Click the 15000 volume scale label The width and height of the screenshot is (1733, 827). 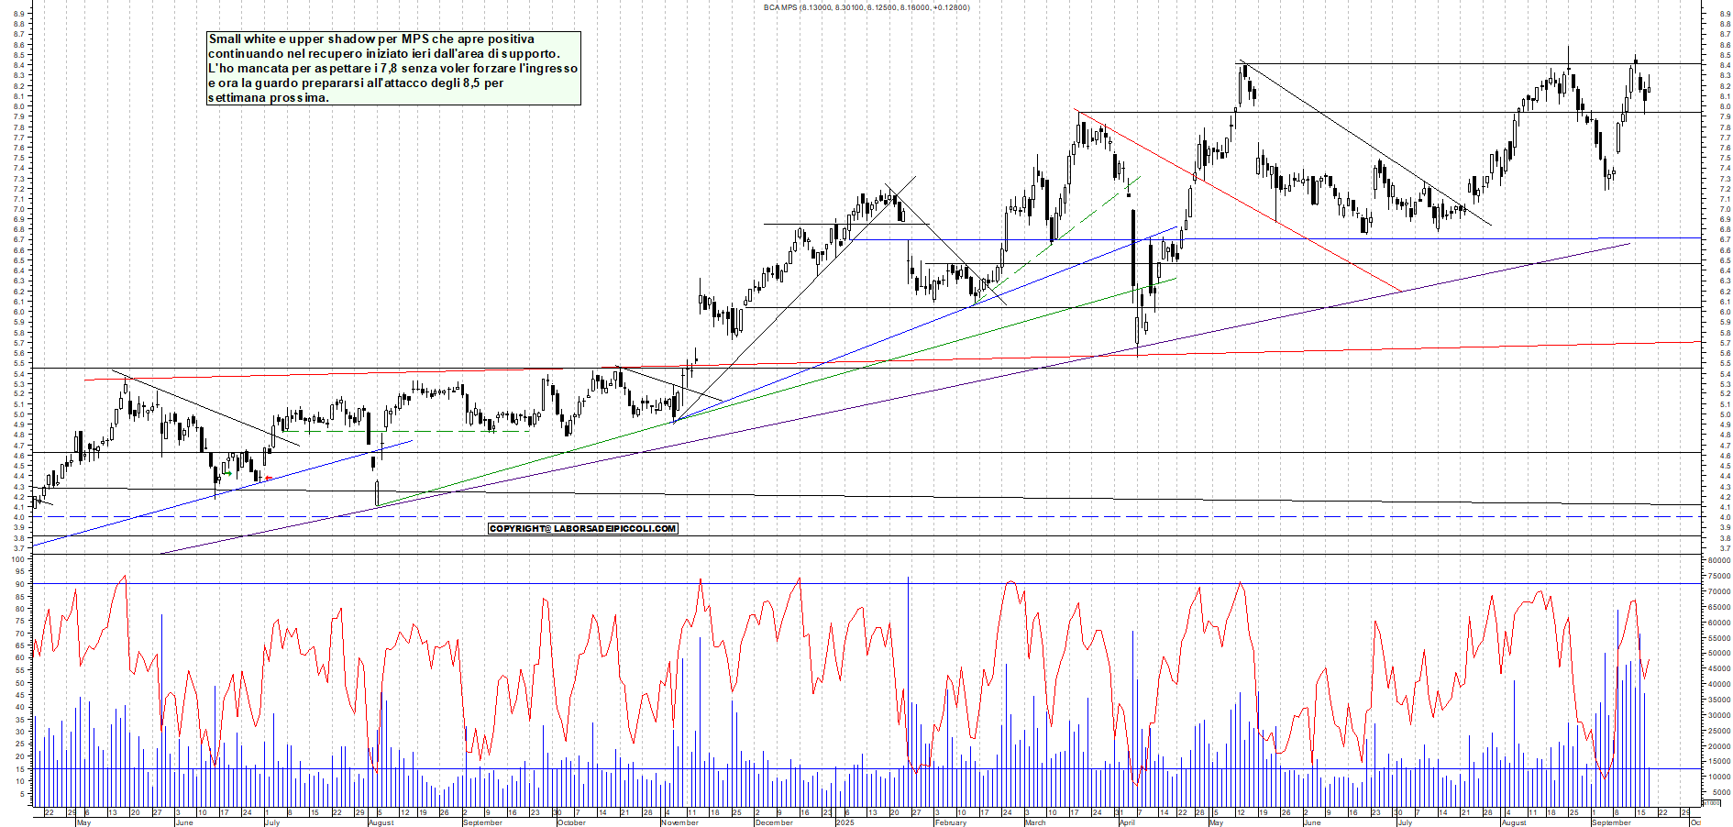click(x=1718, y=761)
